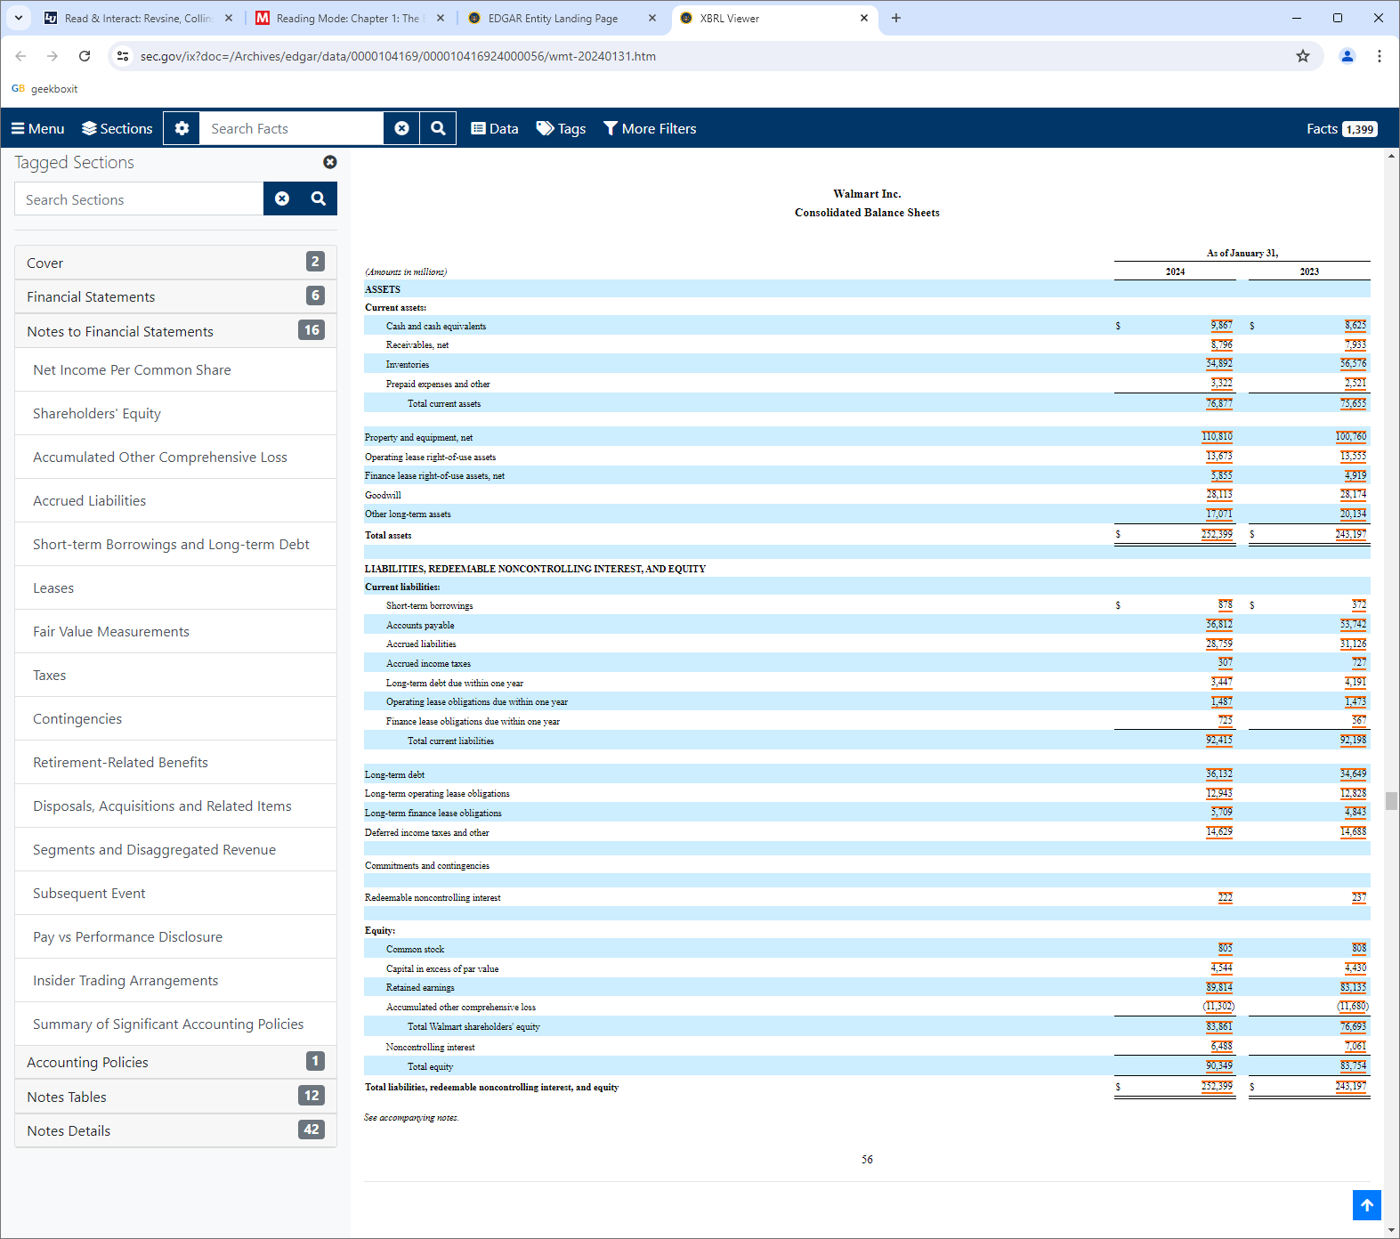Open Insider Trading Arrangements section

tap(175, 980)
